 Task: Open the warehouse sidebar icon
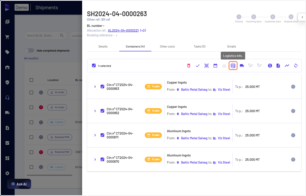[x=7, y=67]
